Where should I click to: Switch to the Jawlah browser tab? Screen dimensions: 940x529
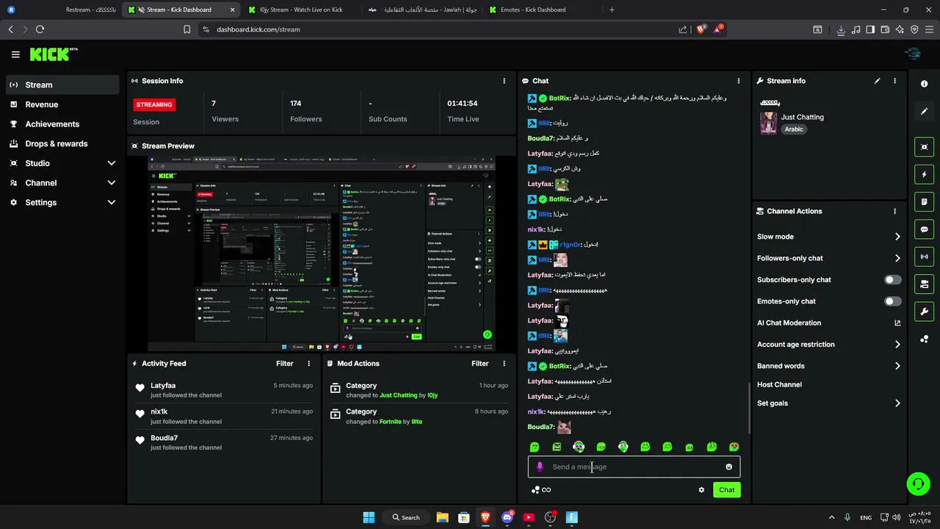pyautogui.click(x=422, y=10)
